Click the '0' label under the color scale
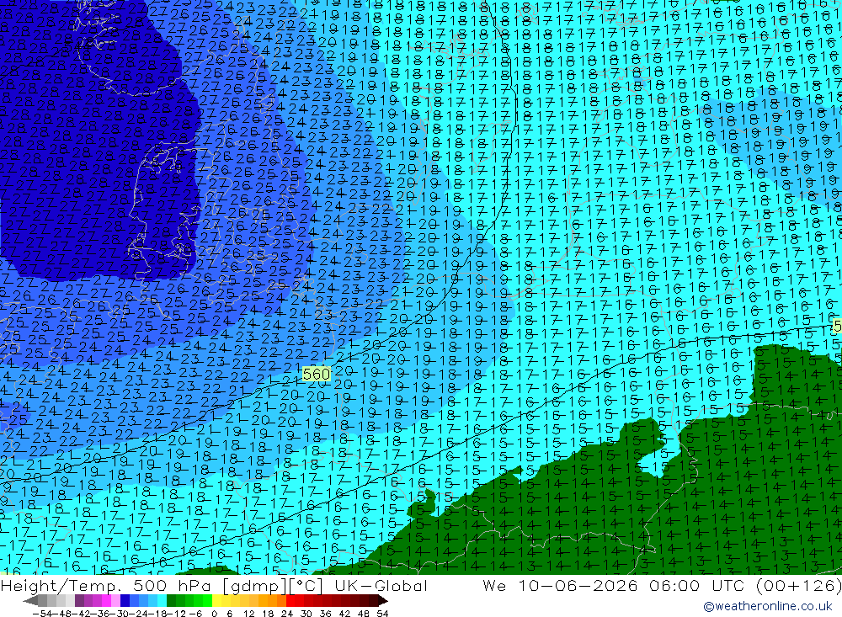Viewport: 842px width, 617px height. pos(214,614)
